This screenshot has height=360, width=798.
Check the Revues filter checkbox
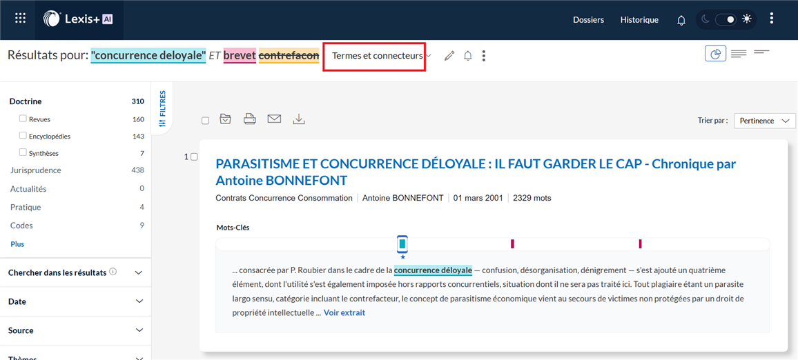pyautogui.click(x=23, y=119)
